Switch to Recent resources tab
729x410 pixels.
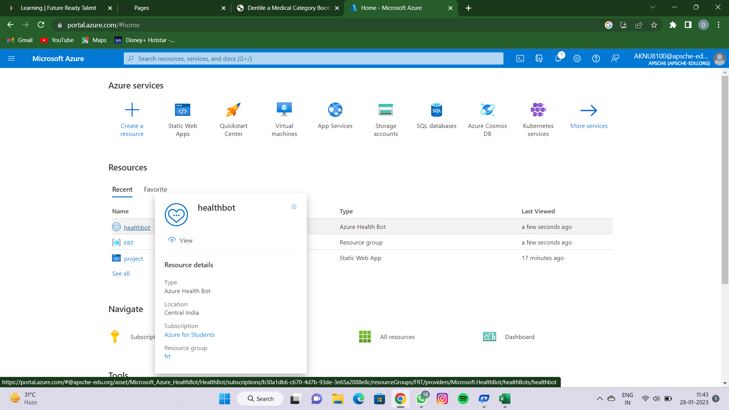click(122, 189)
